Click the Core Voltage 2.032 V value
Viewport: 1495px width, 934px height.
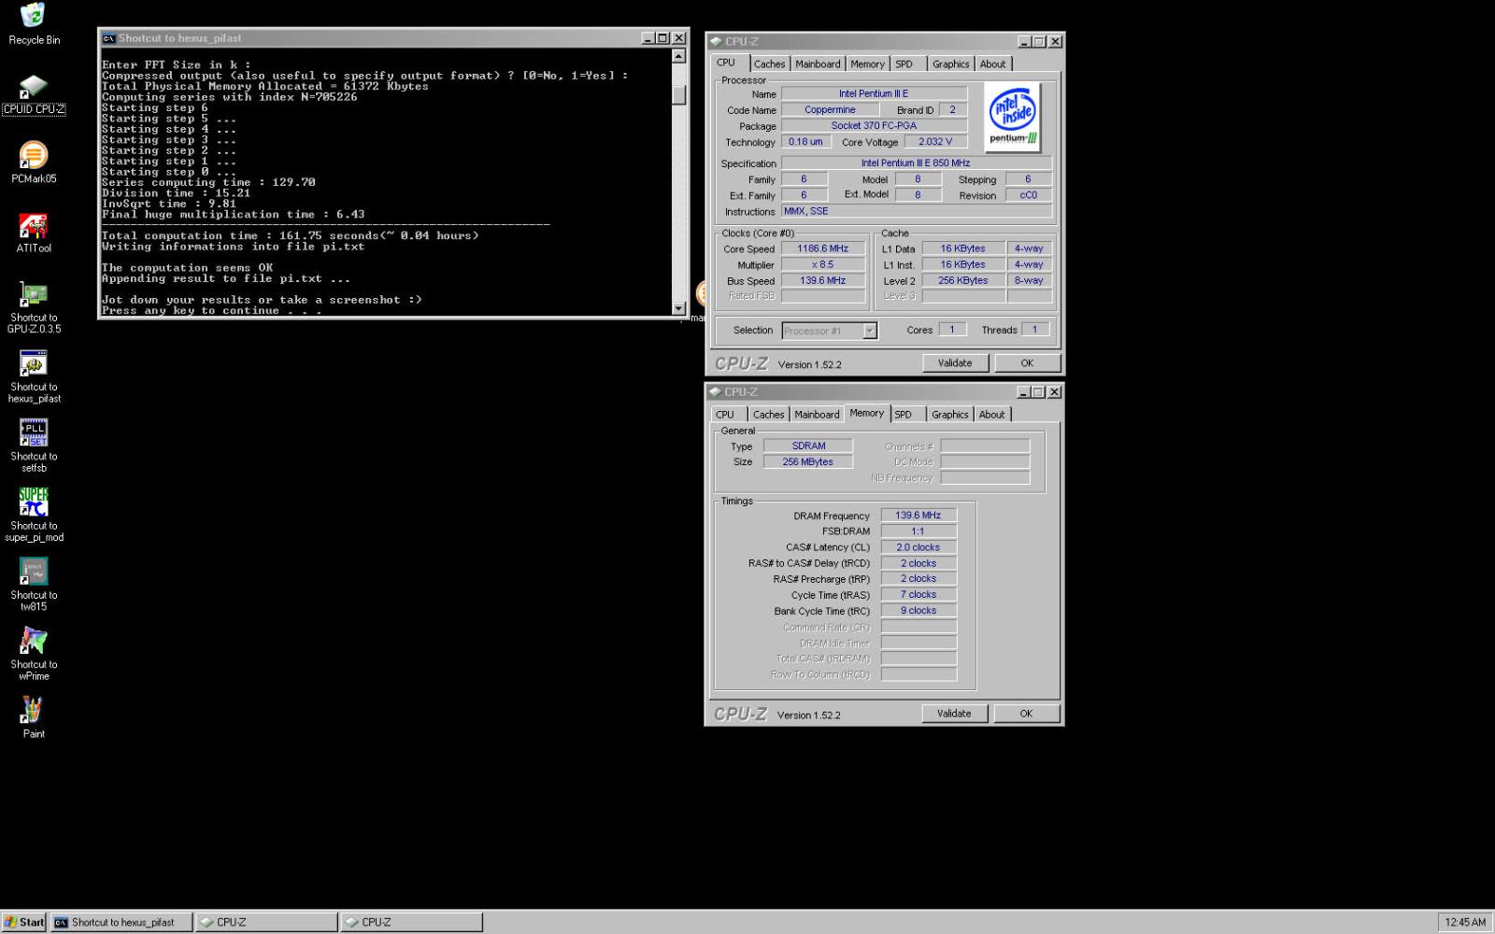pyautogui.click(x=935, y=142)
